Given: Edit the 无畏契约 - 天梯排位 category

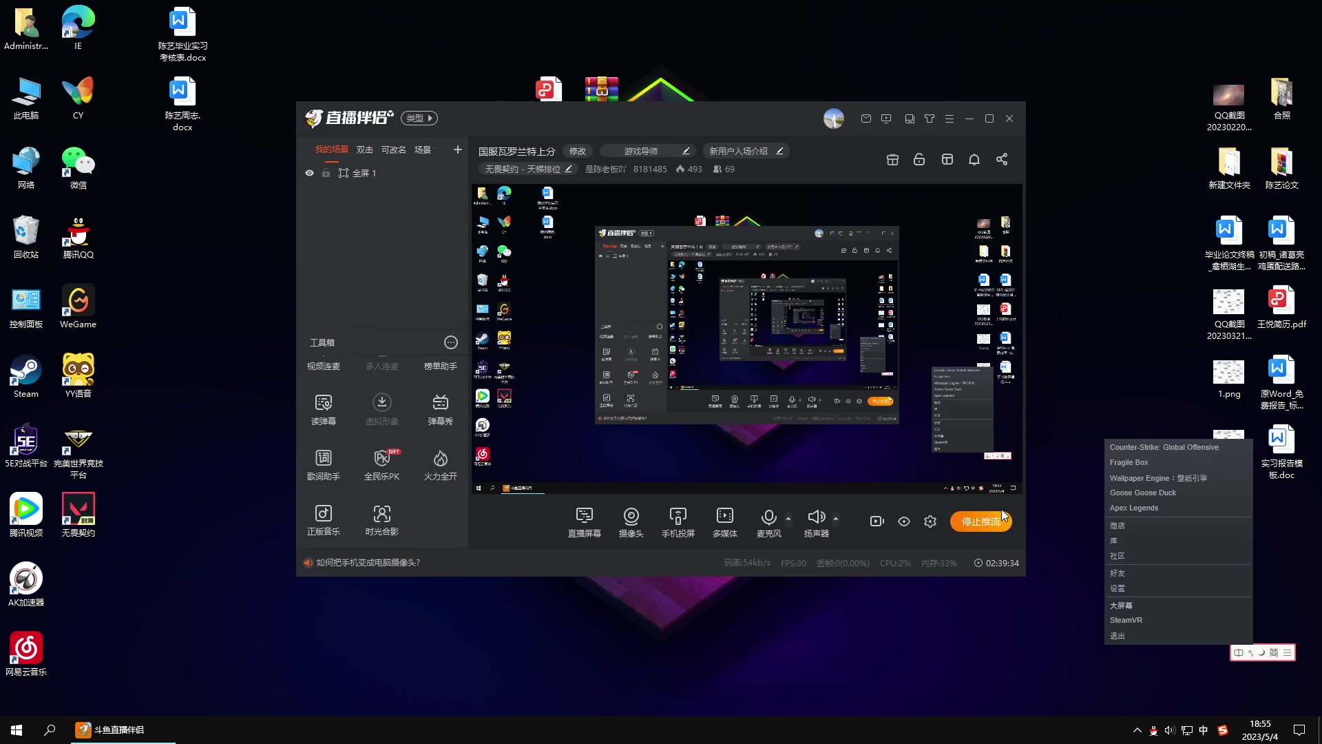Looking at the screenshot, I should [528, 169].
